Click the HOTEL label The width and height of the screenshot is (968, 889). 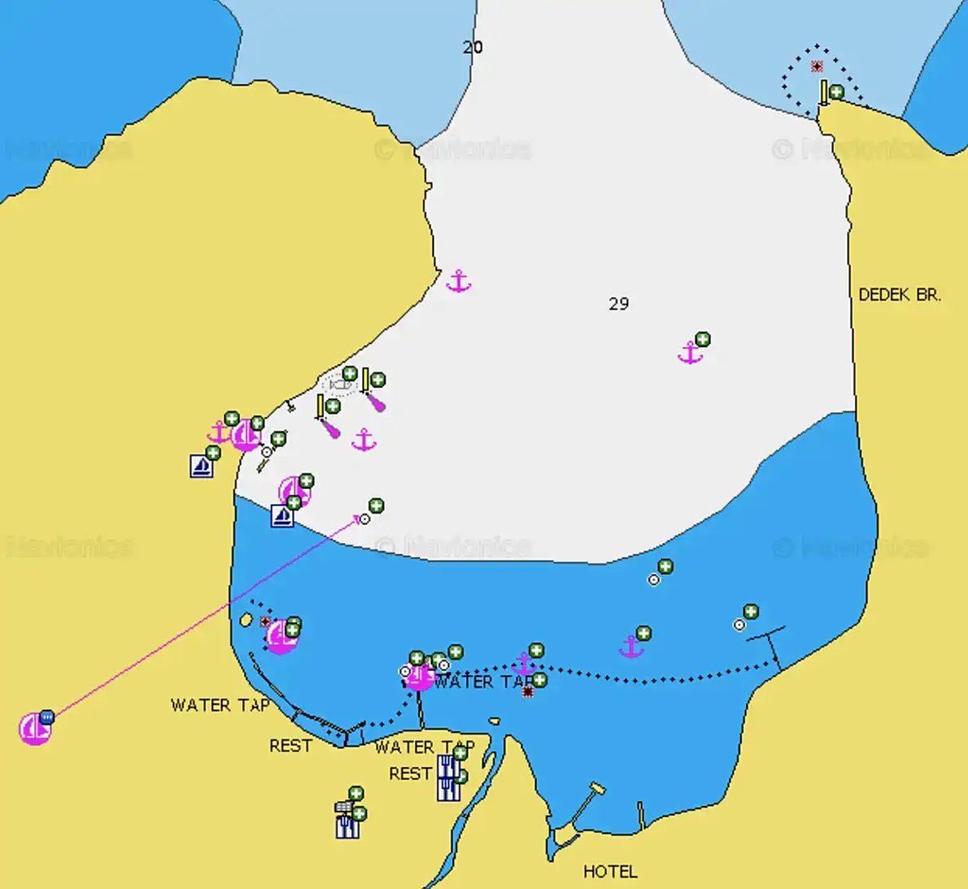pos(611,872)
